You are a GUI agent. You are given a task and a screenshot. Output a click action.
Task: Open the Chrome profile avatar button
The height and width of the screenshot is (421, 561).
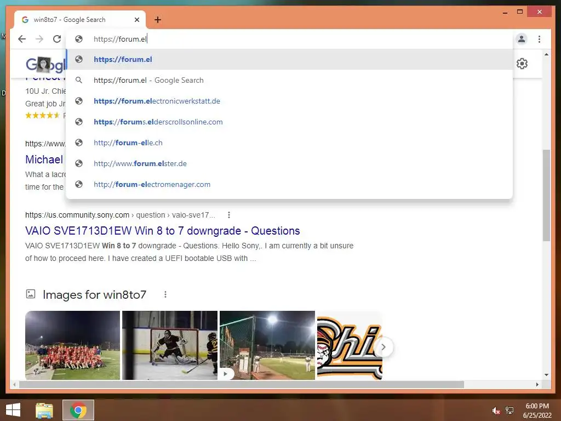522,39
